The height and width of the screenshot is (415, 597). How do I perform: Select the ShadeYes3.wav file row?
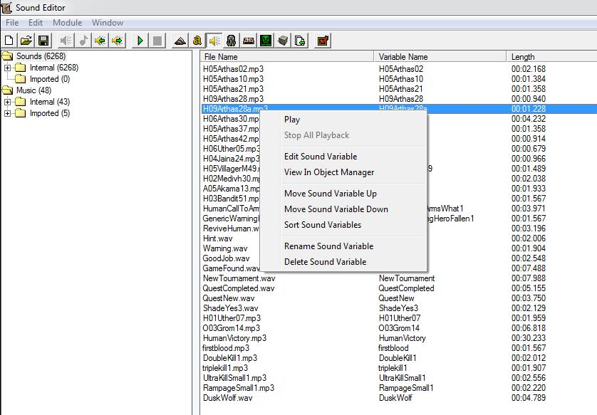tap(399, 308)
